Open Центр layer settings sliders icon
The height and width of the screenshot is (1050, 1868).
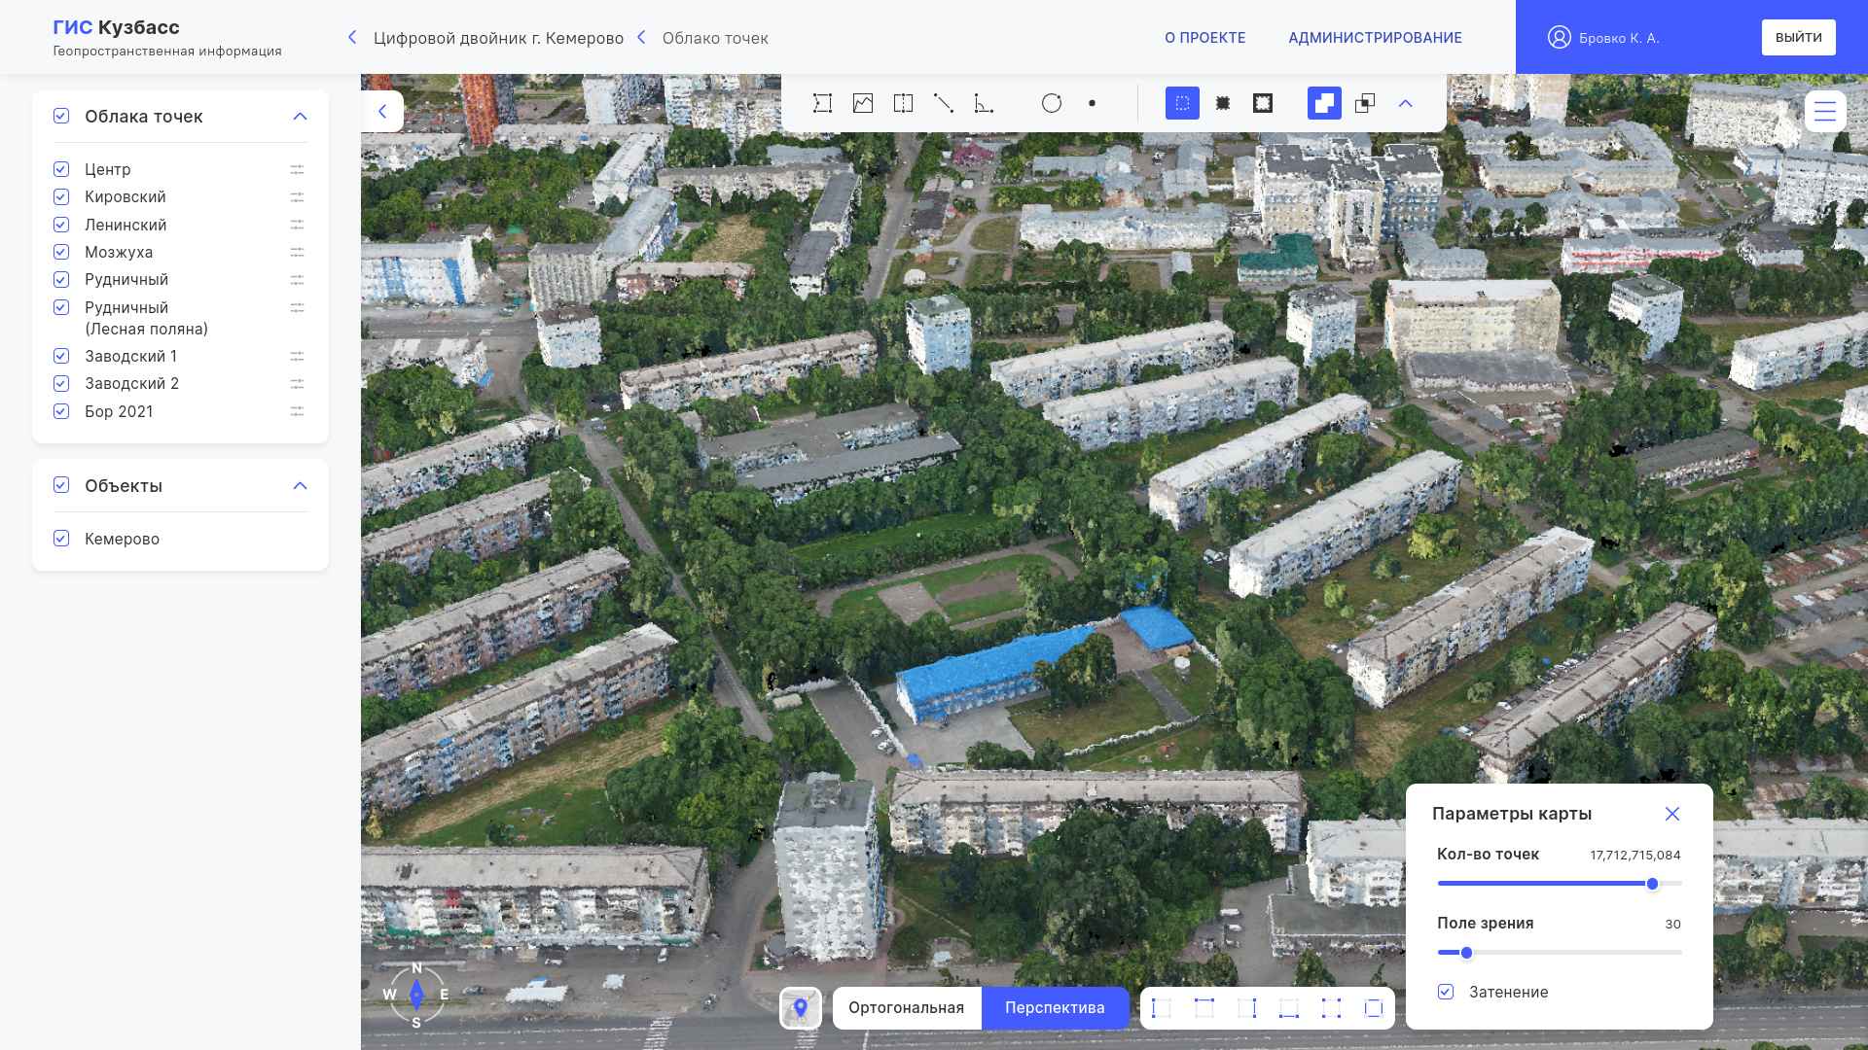(298, 169)
